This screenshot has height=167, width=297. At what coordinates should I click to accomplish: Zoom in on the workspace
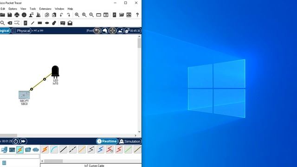pyautogui.click(x=77, y=15)
